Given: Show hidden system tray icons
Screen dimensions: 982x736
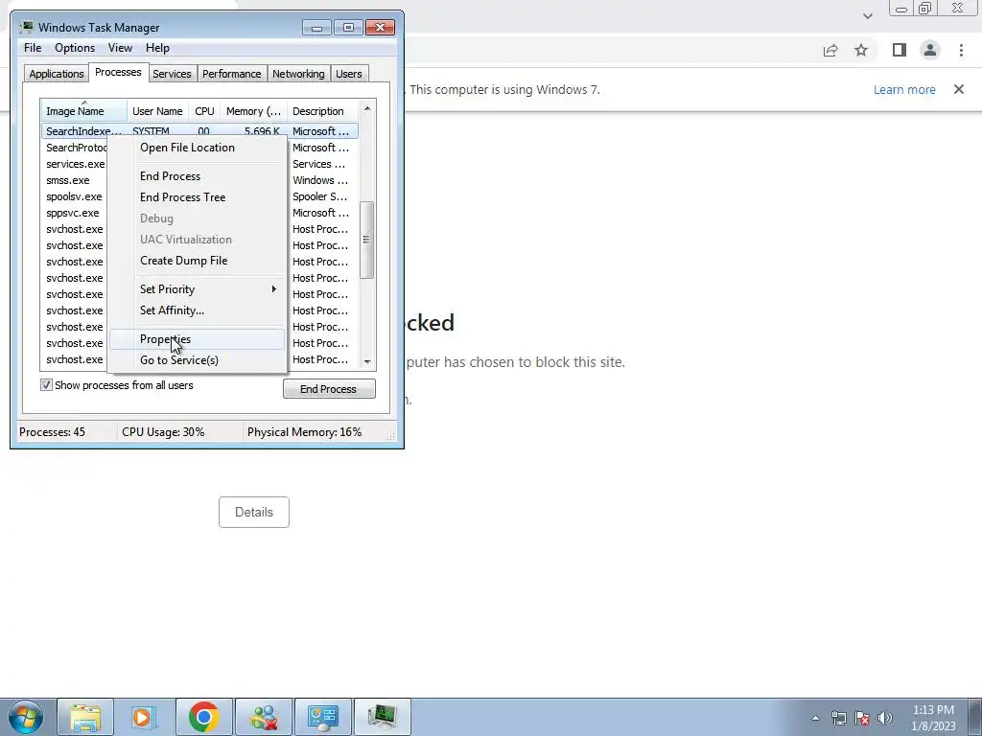Looking at the screenshot, I should tap(815, 718).
